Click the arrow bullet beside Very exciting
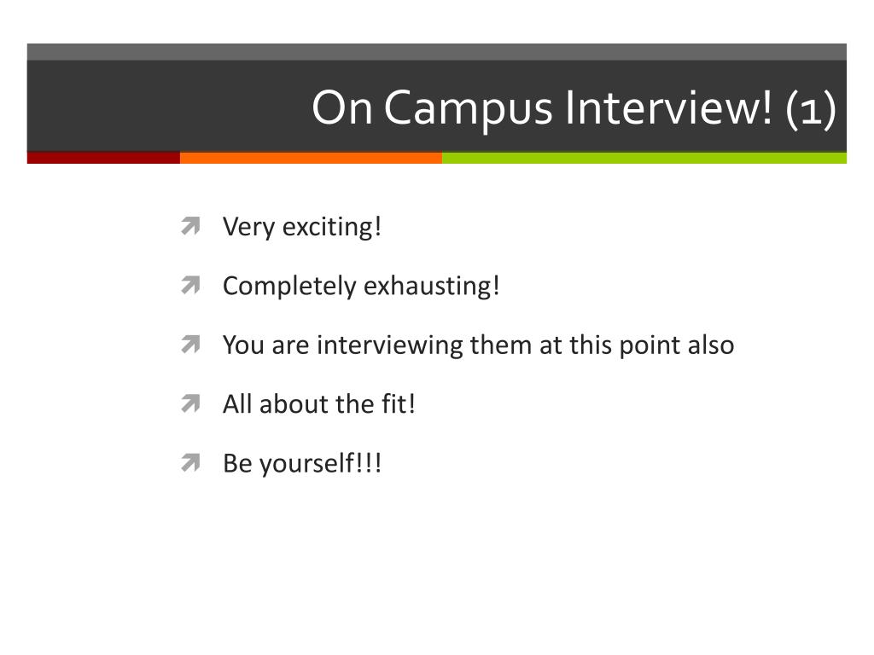Image resolution: width=874 pixels, height=655 pixels. pyautogui.click(x=190, y=226)
